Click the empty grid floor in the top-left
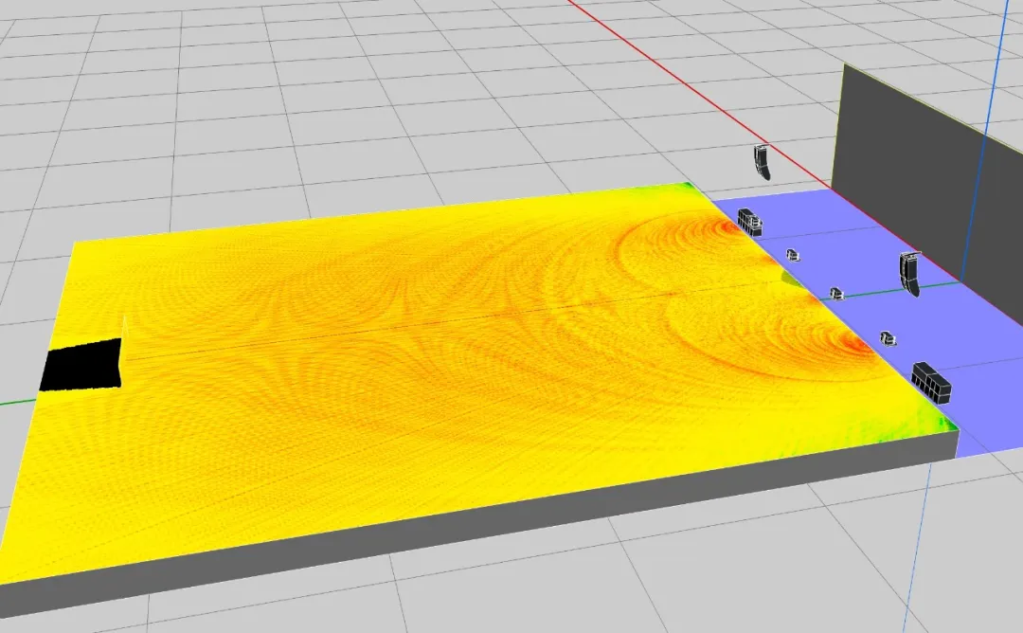 [142, 95]
